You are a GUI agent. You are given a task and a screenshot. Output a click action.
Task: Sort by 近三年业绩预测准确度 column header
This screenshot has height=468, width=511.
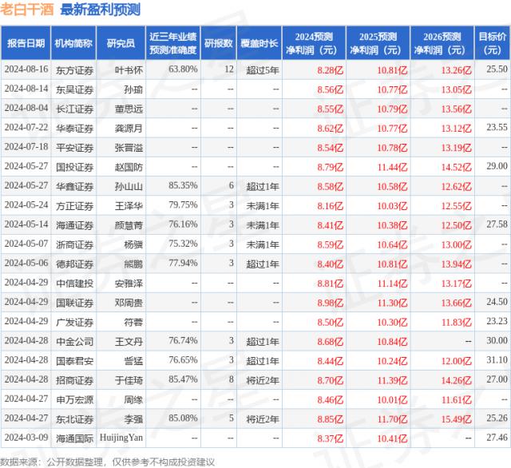pos(172,43)
